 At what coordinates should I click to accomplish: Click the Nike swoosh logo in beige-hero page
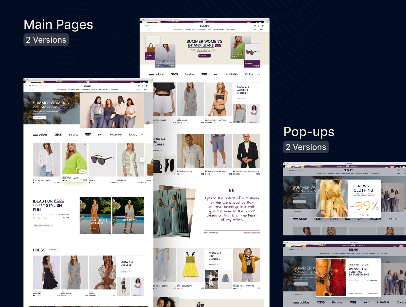click(216, 74)
